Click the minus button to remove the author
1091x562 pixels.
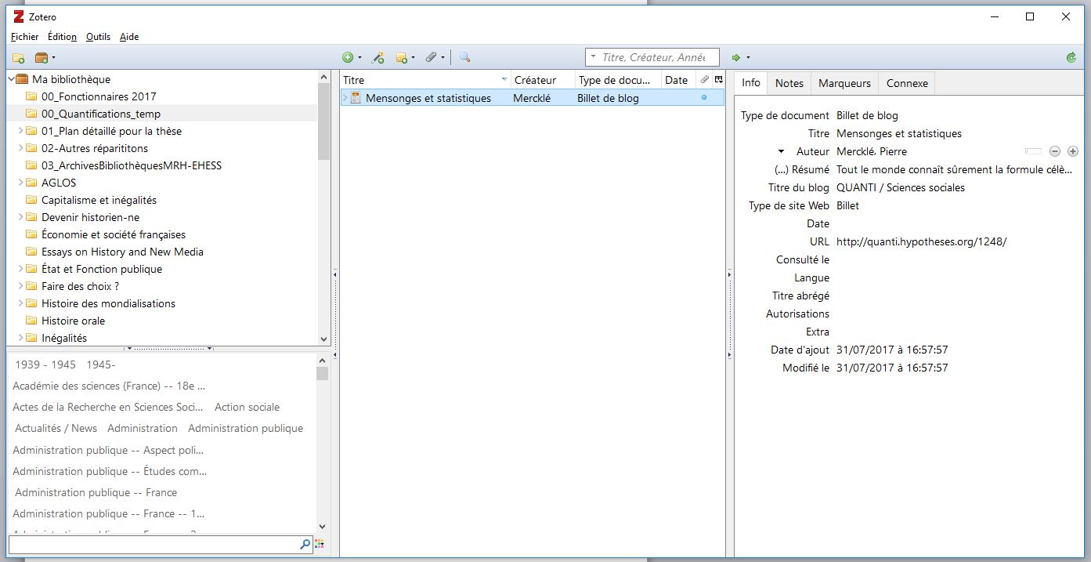pos(1055,151)
